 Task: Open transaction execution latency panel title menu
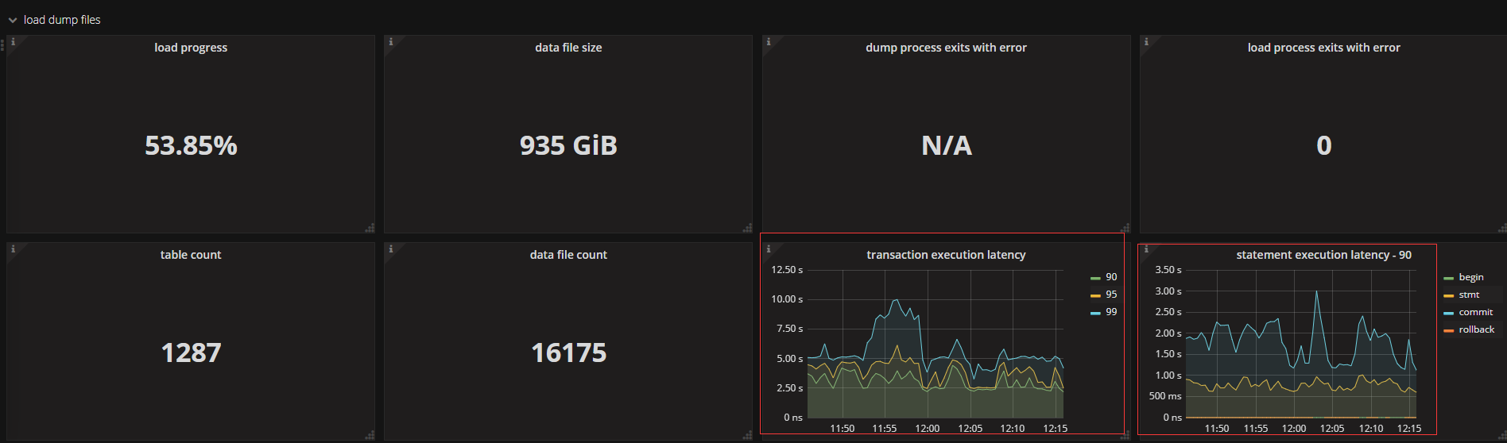pos(946,255)
